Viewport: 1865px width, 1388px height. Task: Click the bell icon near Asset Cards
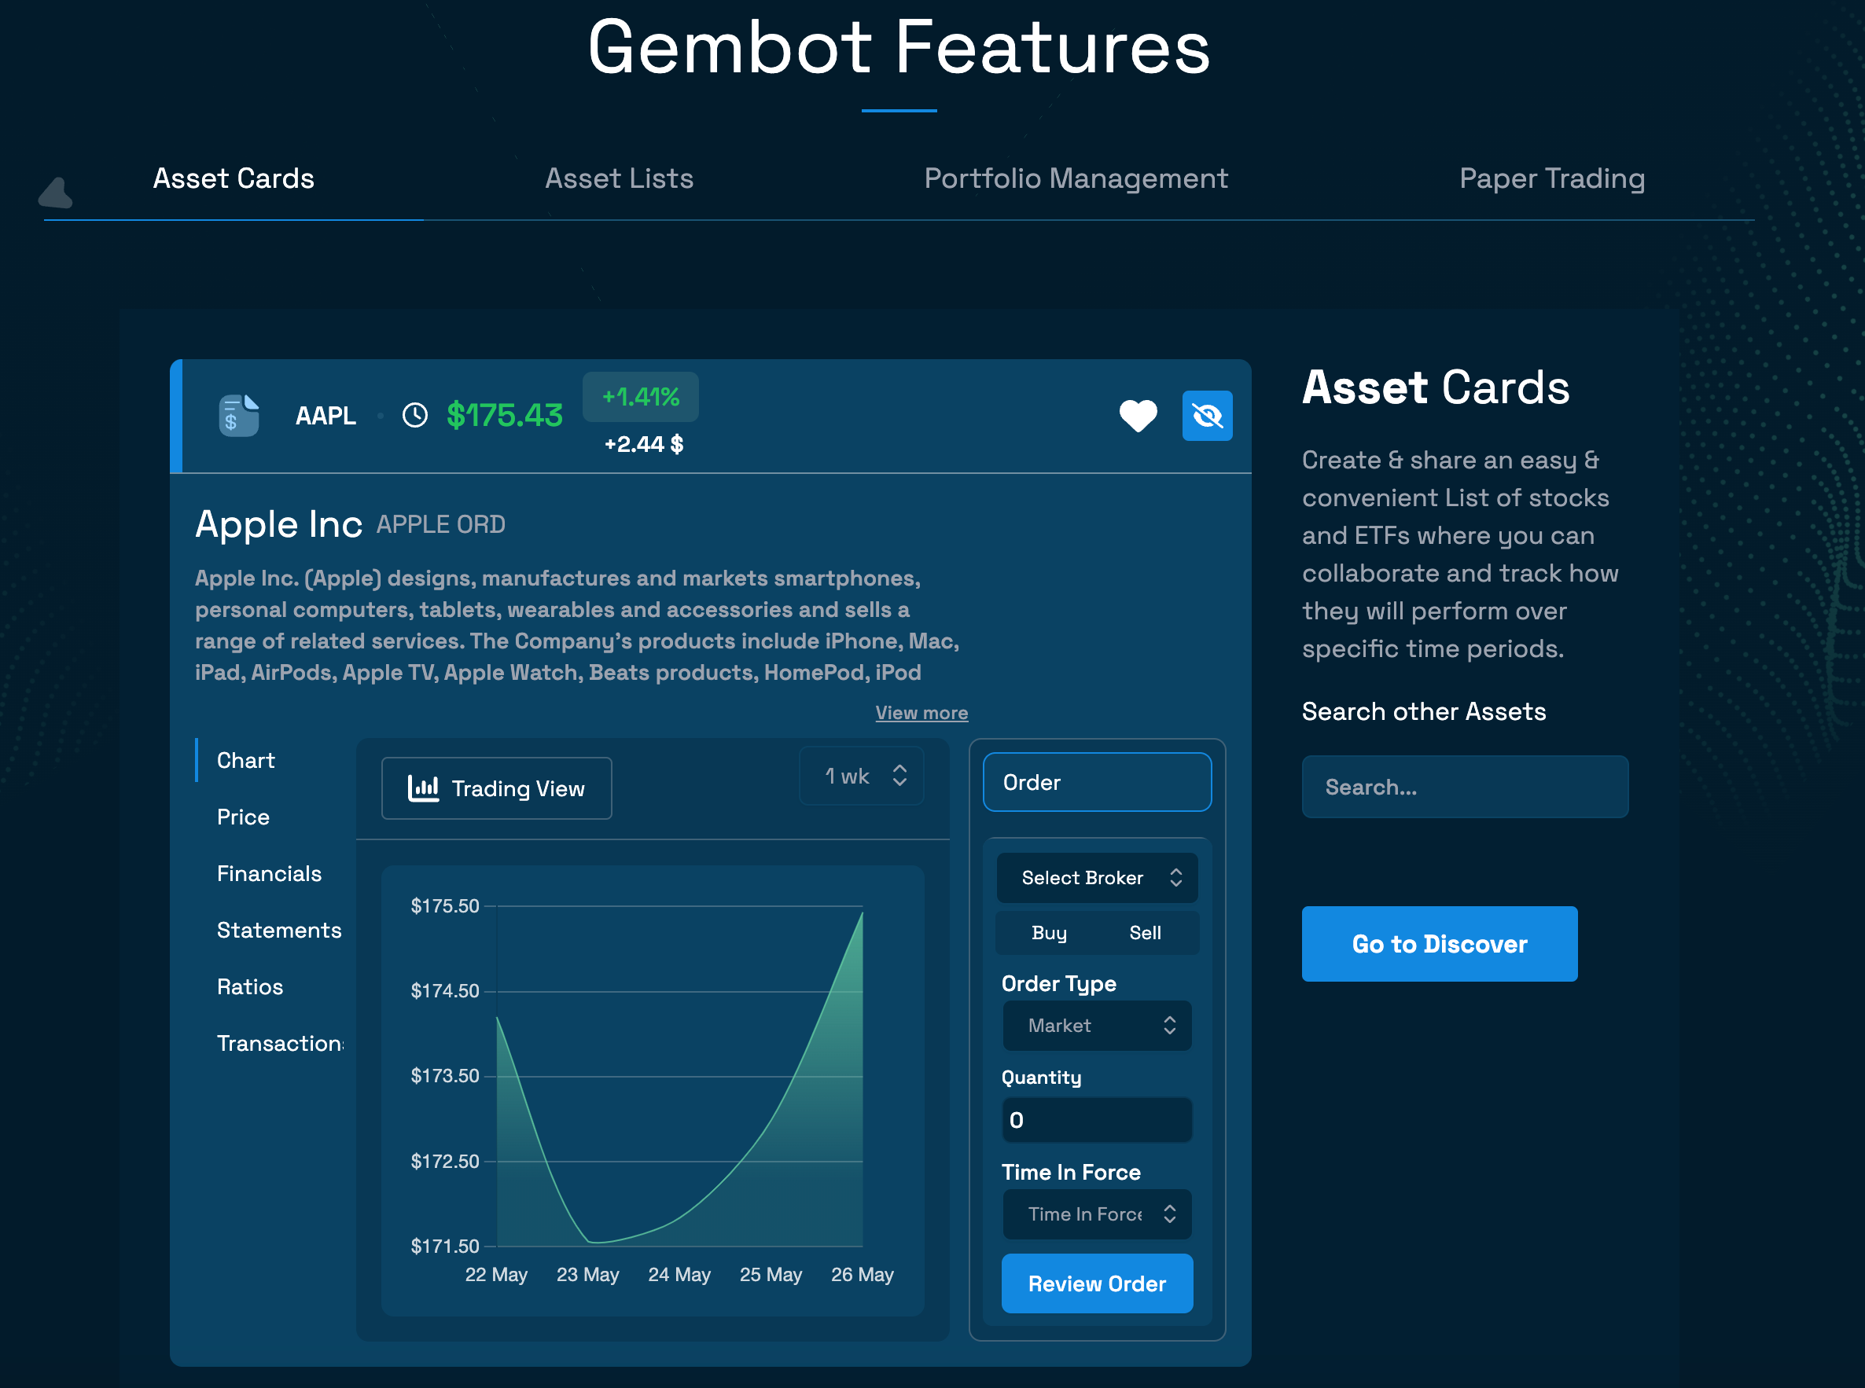pos(56,192)
